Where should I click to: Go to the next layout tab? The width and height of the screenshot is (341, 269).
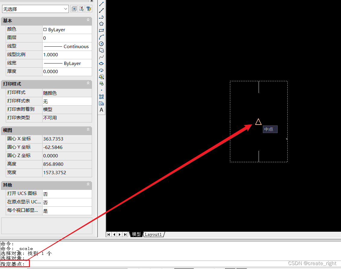coord(120,234)
